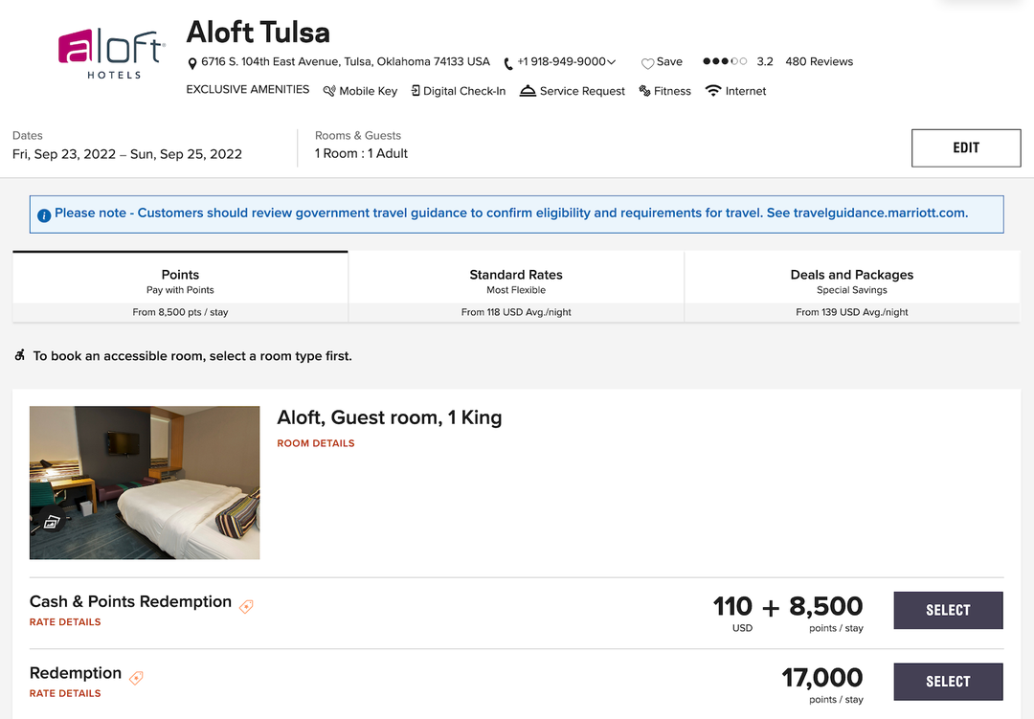
Task: Click the location pin beside the hotel address
Action: [191, 61]
